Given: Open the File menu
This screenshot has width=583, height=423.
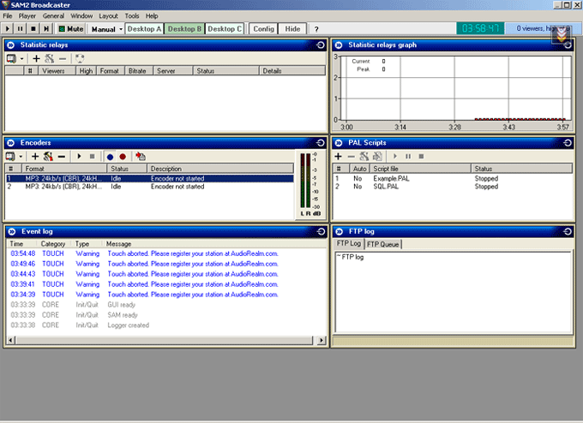Looking at the screenshot, I should [8, 16].
